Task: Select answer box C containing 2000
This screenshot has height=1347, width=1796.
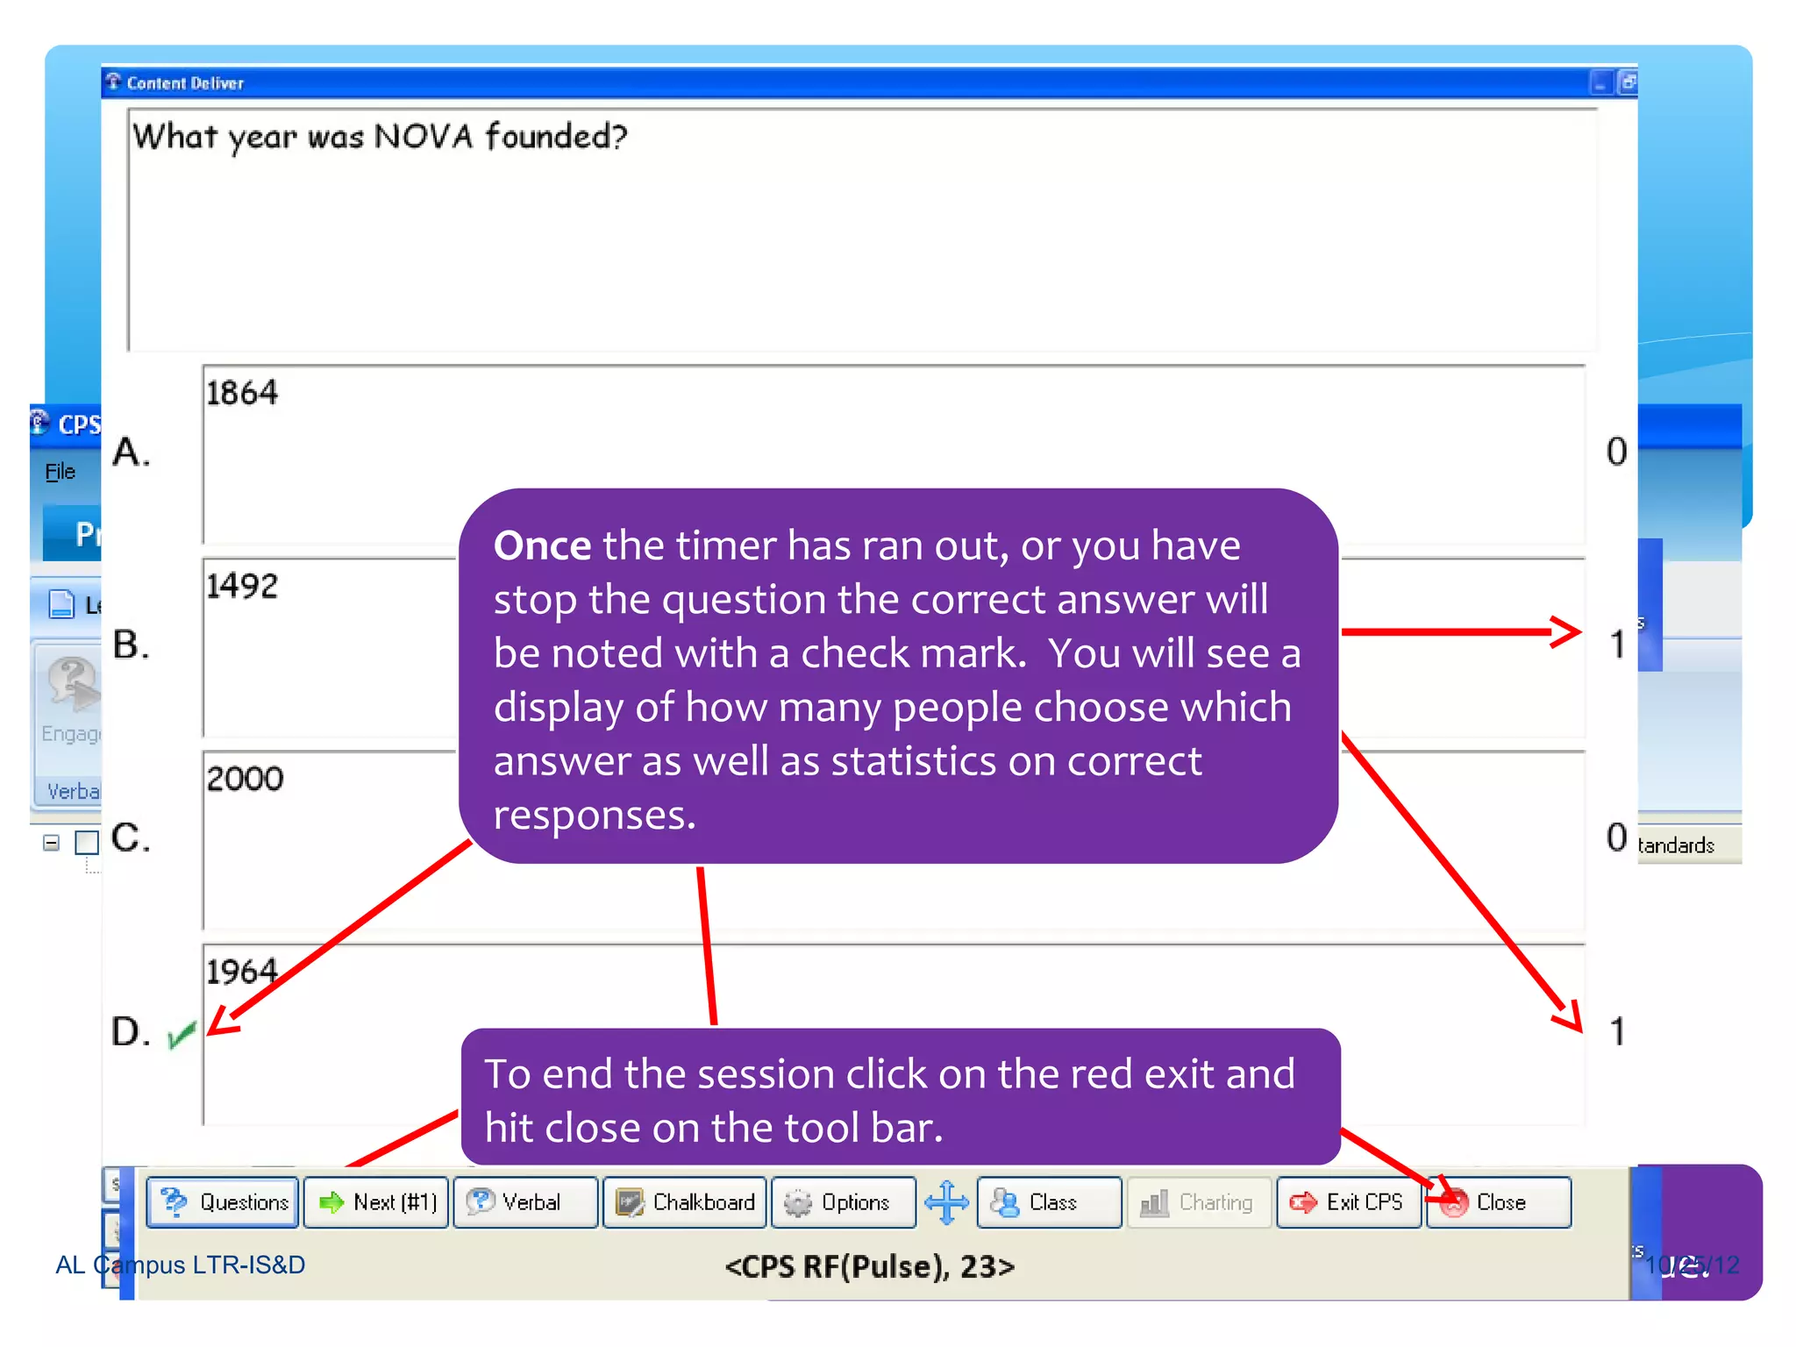Action: pos(894,840)
